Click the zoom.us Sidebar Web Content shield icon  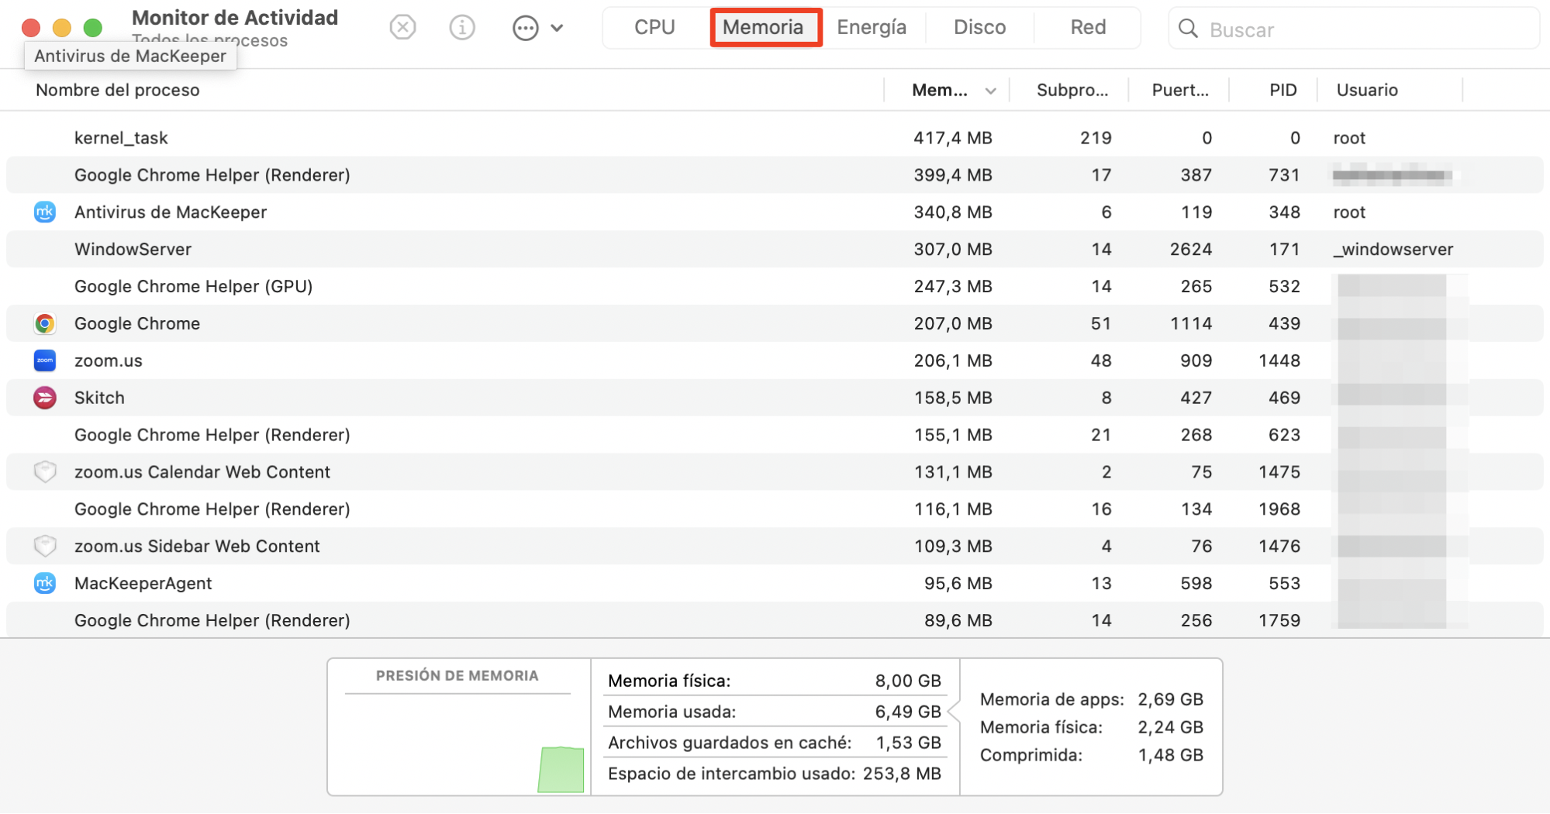[x=45, y=546]
